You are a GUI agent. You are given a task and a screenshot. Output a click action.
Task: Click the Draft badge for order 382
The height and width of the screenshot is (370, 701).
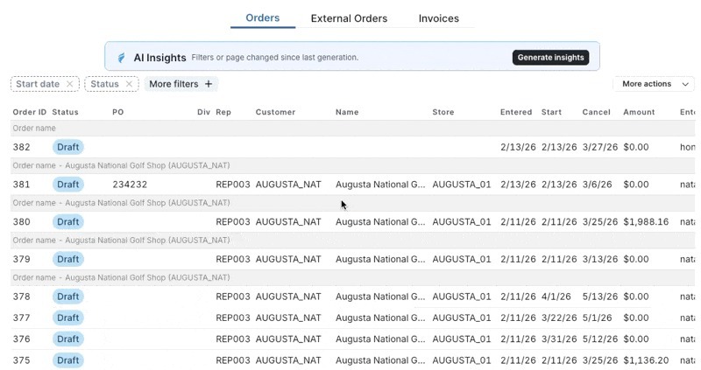pyautogui.click(x=68, y=147)
